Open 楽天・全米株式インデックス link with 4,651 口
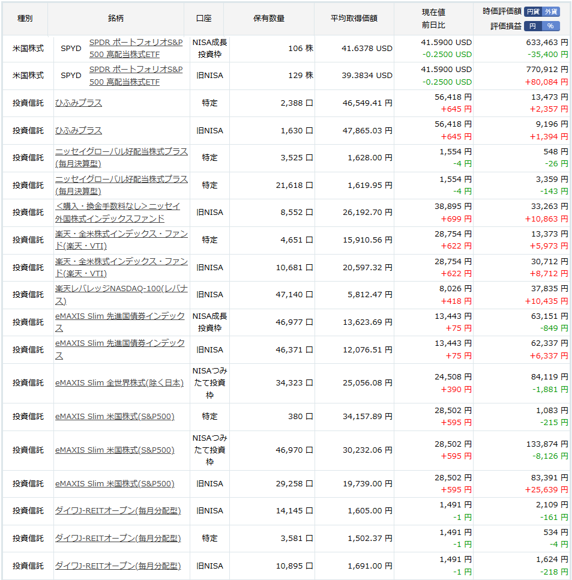The height and width of the screenshot is (580, 572). (x=121, y=240)
